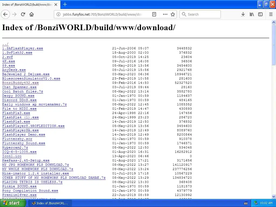This screenshot has height=207, width=276.
Task: Click MY JPG HOMEWORK PLS DOWNLOAD.7z
Action: click(36, 165)
